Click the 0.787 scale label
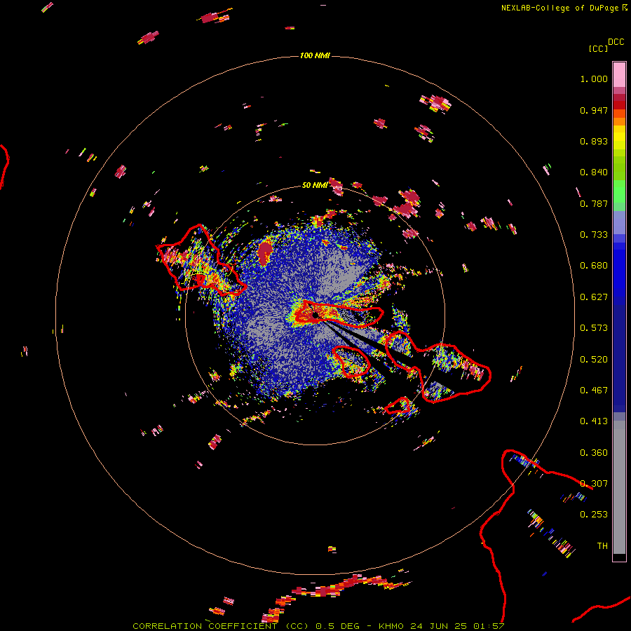 (594, 203)
